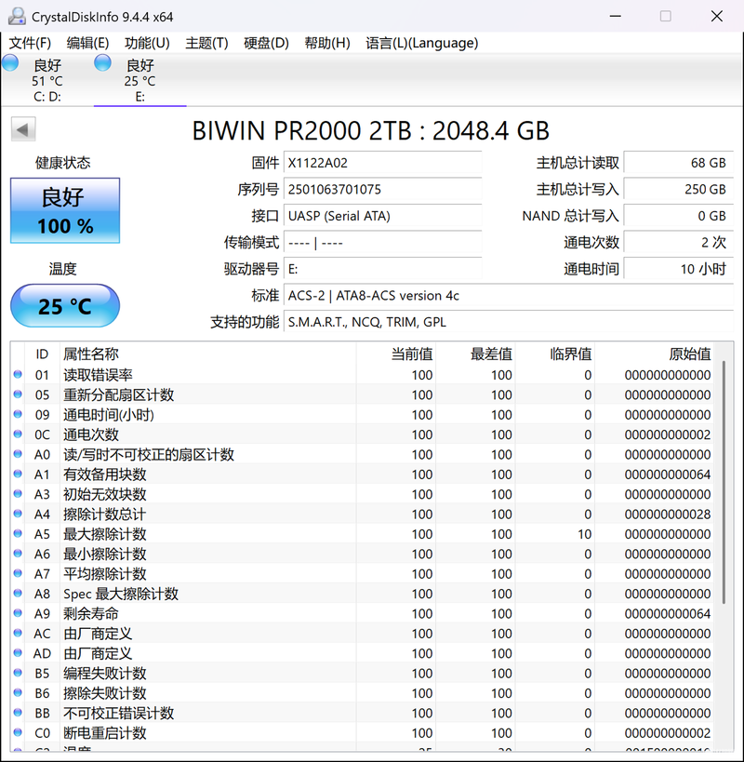Click the 良好 100 % health status button
Image resolution: width=744 pixels, height=762 pixels.
tap(65, 210)
